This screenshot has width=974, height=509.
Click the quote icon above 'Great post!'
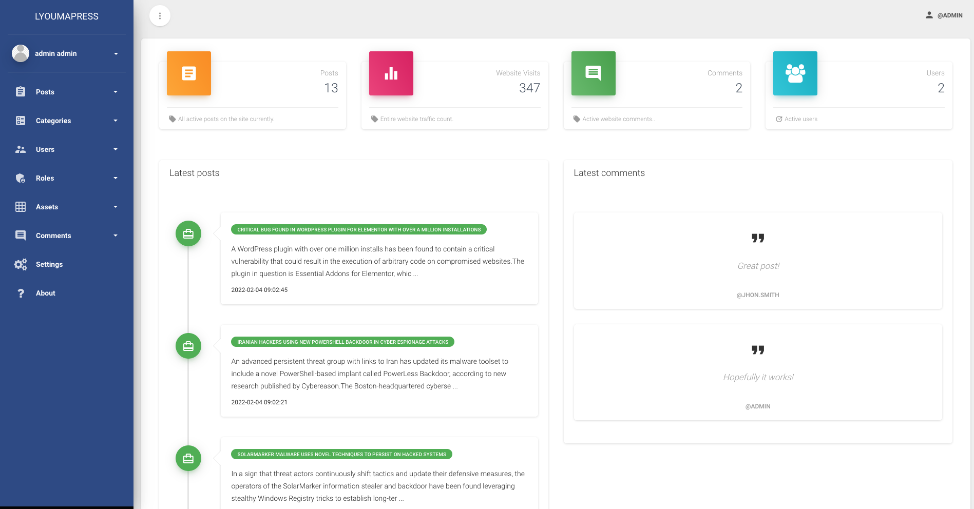pyautogui.click(x=758, y=238)
